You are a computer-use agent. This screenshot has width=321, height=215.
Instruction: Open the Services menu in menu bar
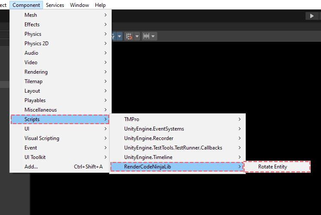coord(55,5)
